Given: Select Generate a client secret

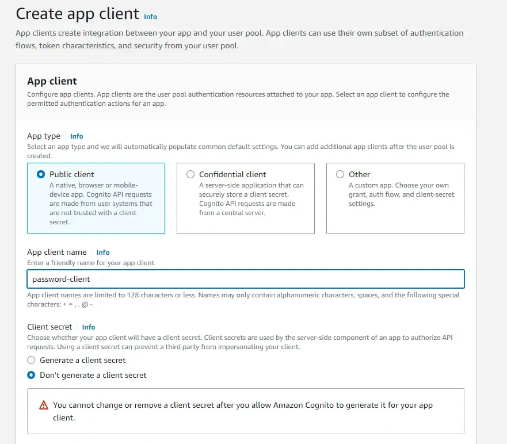Looking at the screenshot, I should pos(32,360).
